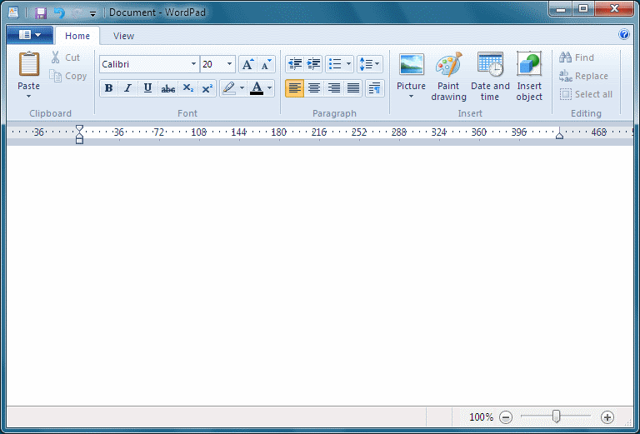Click the right indent marker on ruler
The image size is (640, 434).
pyautogui.click(x=560, y=134)
